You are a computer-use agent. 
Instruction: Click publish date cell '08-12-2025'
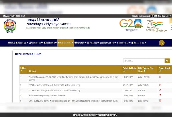click(x=128, y=85)
